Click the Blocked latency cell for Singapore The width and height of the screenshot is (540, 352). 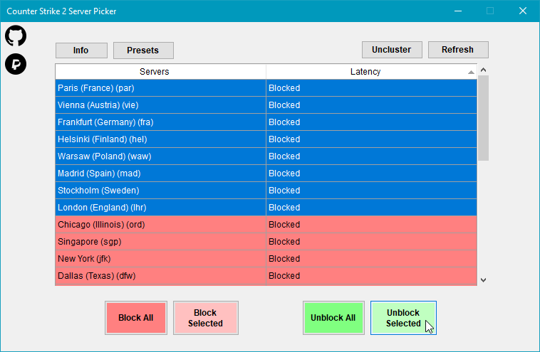tap(371, 242)
